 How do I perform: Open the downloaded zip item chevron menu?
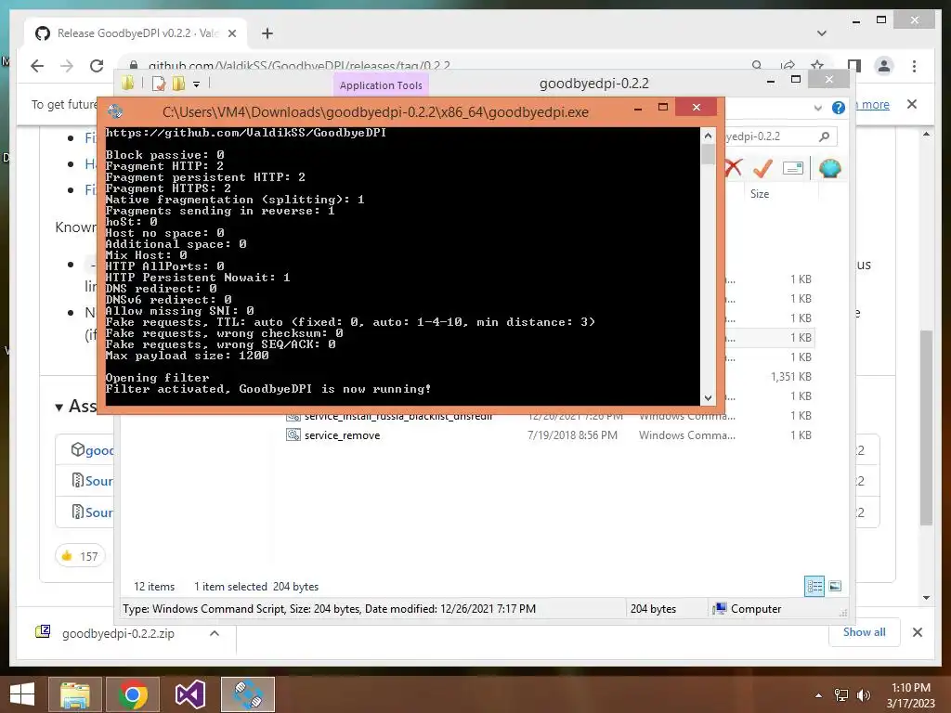tap(215, 633)
